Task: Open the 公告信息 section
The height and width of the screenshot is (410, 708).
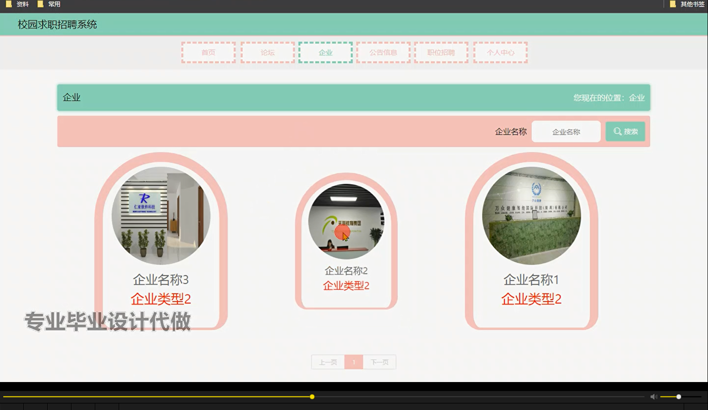Action: (383, 52)
